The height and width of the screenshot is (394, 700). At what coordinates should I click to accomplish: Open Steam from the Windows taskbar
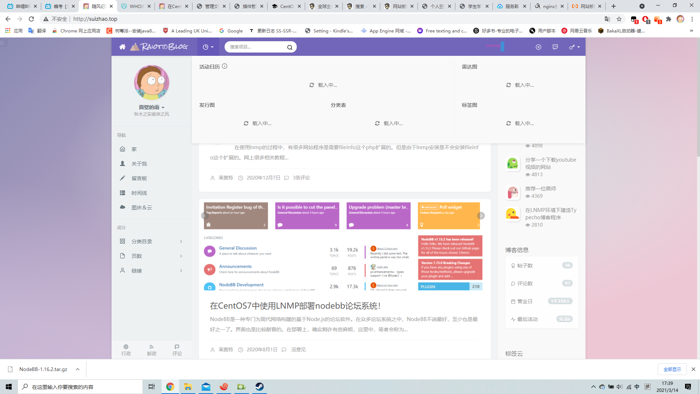click(x=260, y=387)
